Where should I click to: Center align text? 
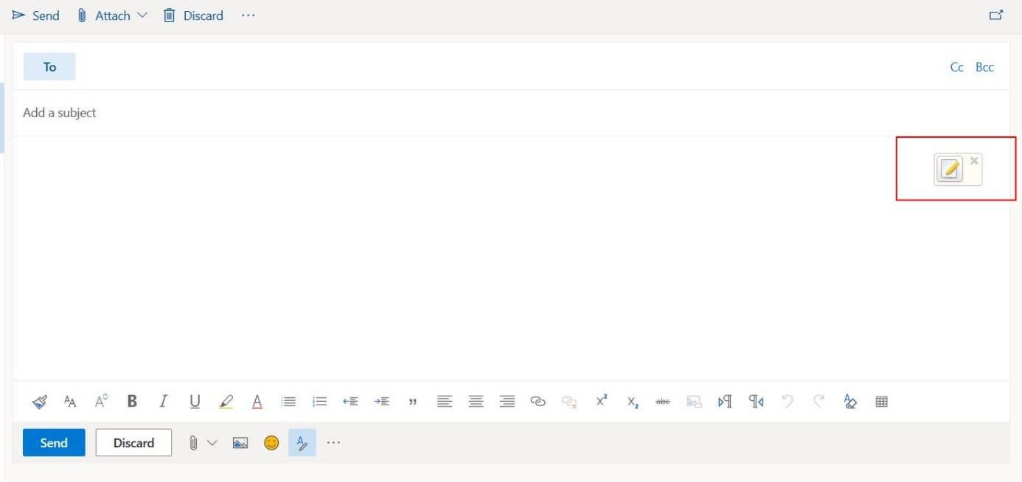476,402
